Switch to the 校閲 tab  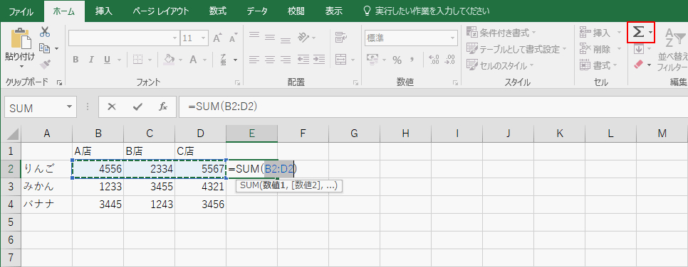pos(296,11)
